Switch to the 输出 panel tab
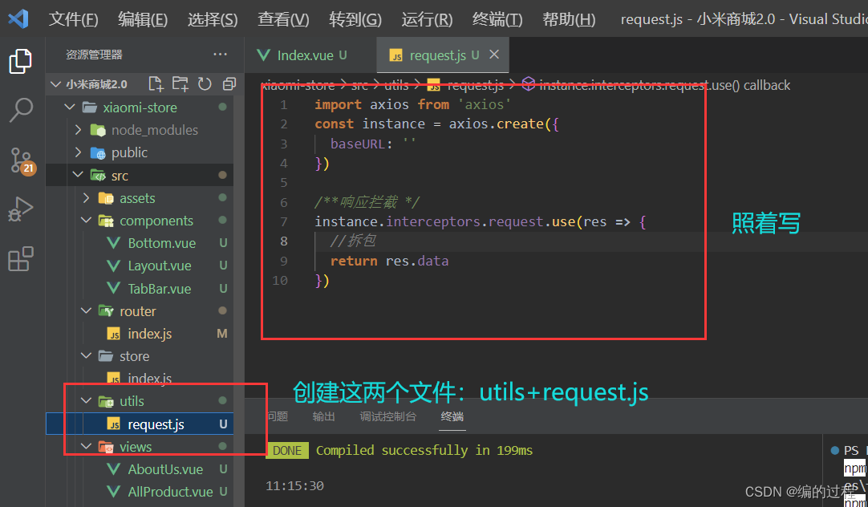 click(324, 417)
